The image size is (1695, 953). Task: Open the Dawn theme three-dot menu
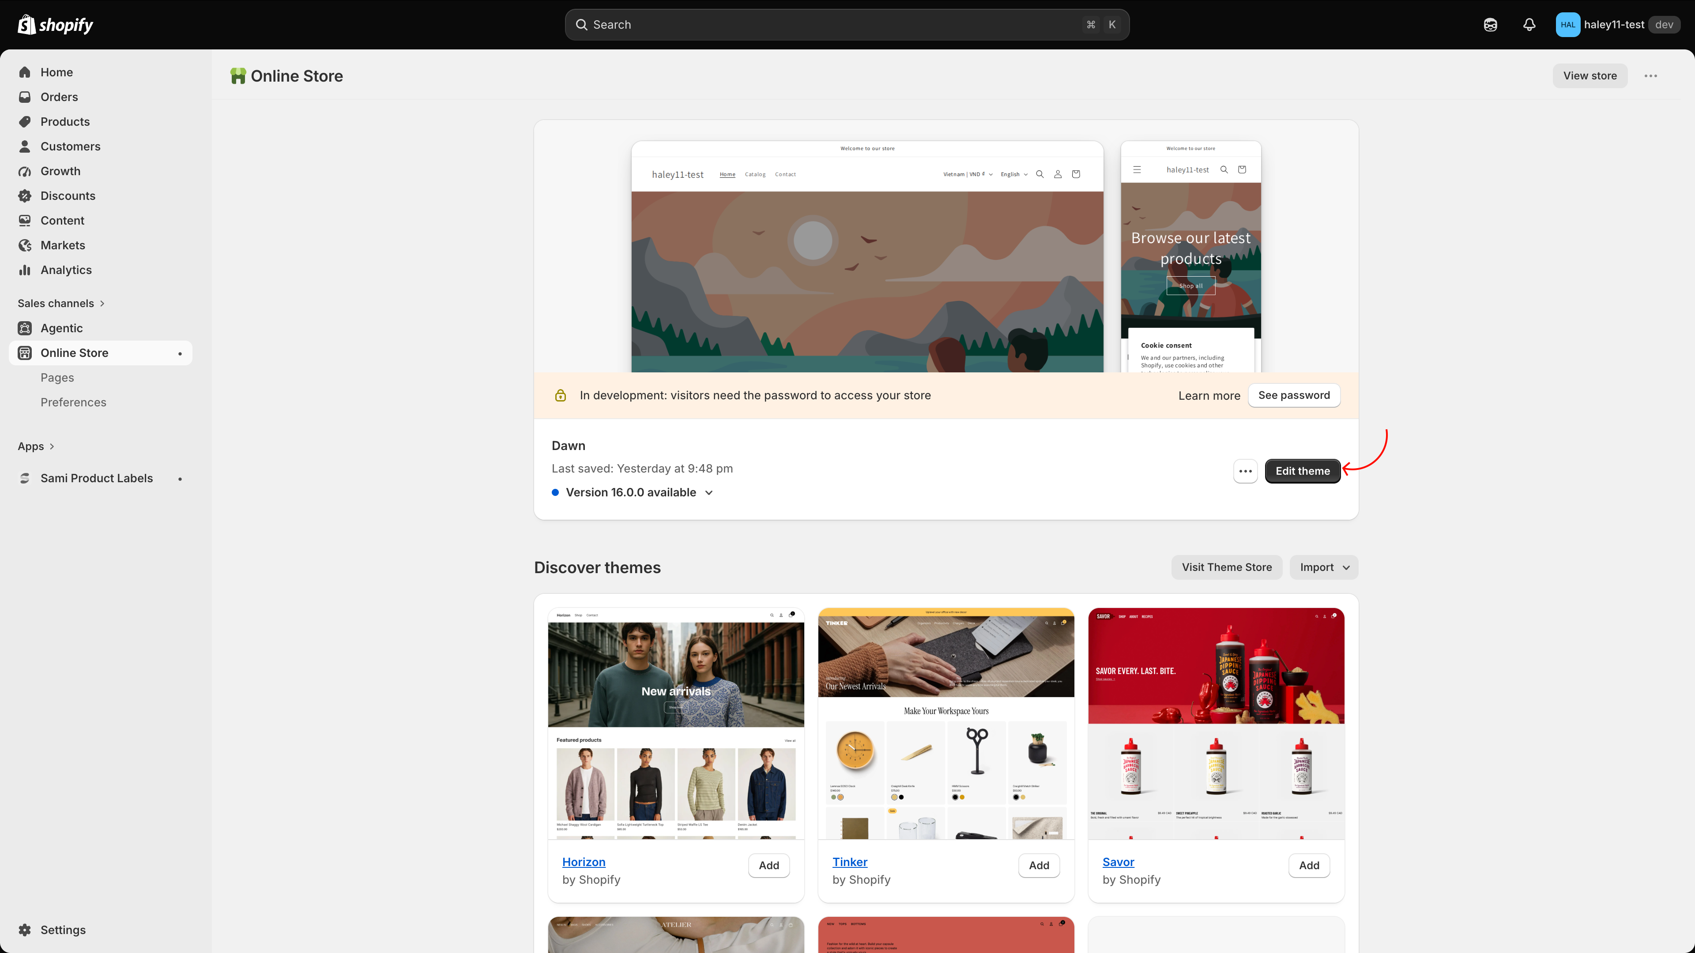pyautogui.click(x=1245, y=471)
